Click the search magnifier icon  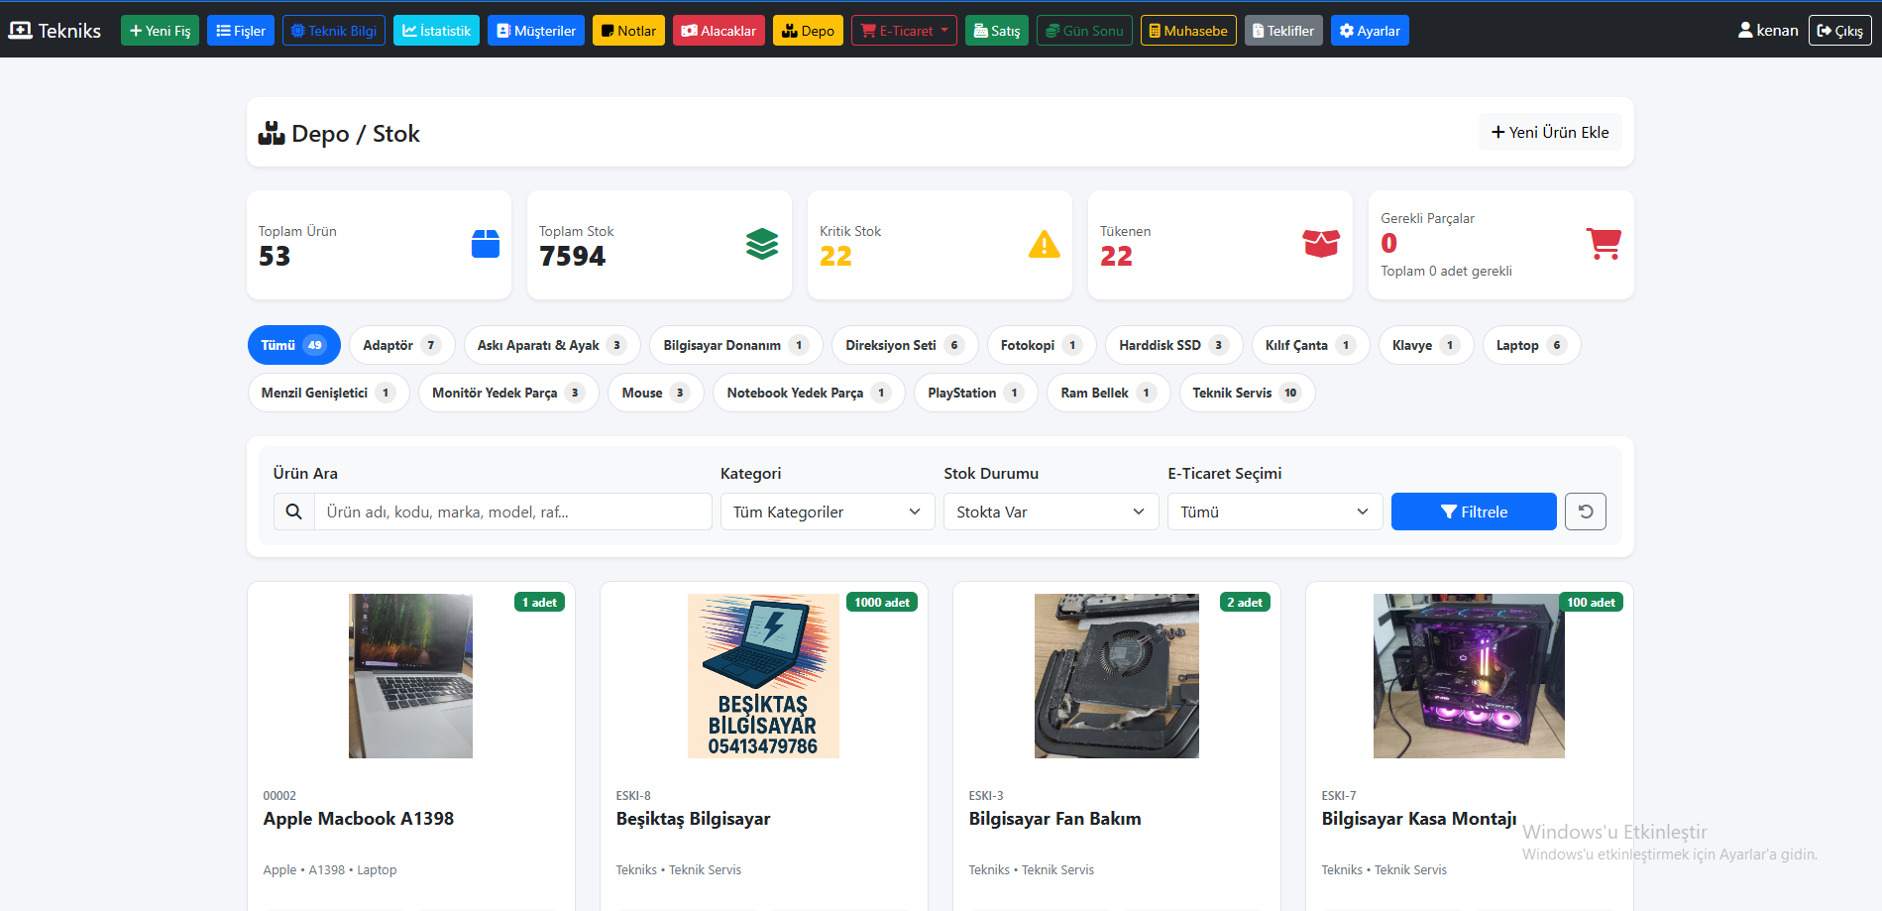(294, 512)
